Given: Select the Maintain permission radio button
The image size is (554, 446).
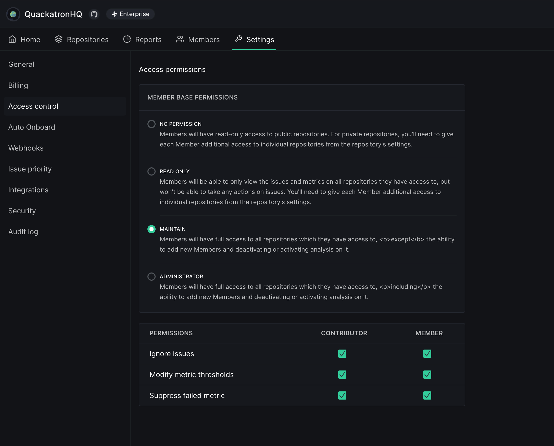Looking at the screenshot, I should [x=151, y=229].
